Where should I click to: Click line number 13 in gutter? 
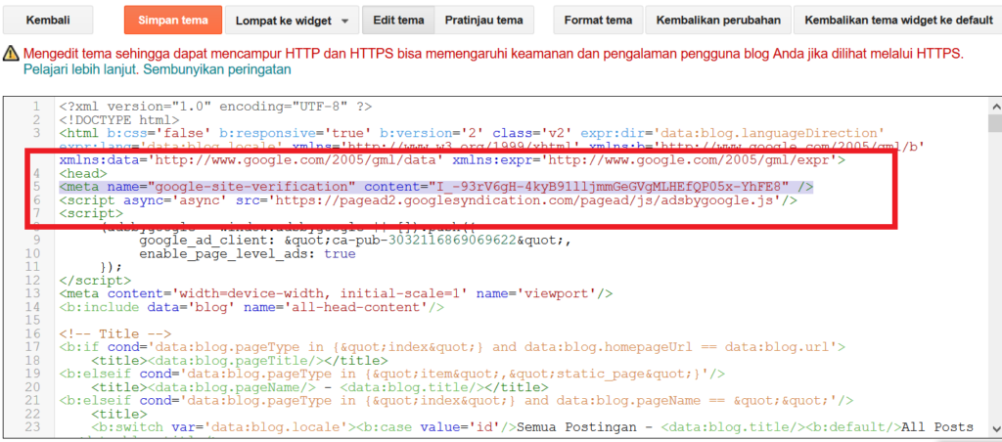pyautogui.click(x=32, y=293)
